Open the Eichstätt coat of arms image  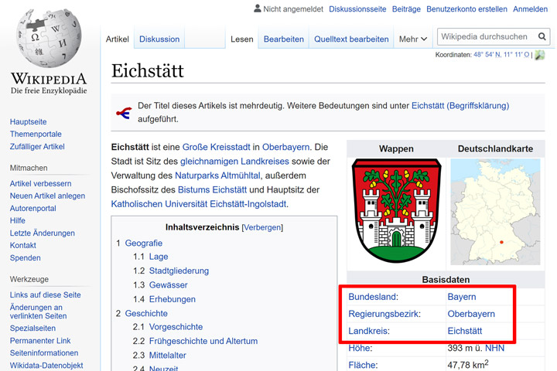click(397, 210)
